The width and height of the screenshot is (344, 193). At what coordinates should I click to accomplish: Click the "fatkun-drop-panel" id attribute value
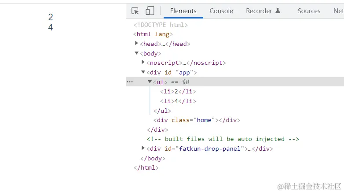pos(210,149)
